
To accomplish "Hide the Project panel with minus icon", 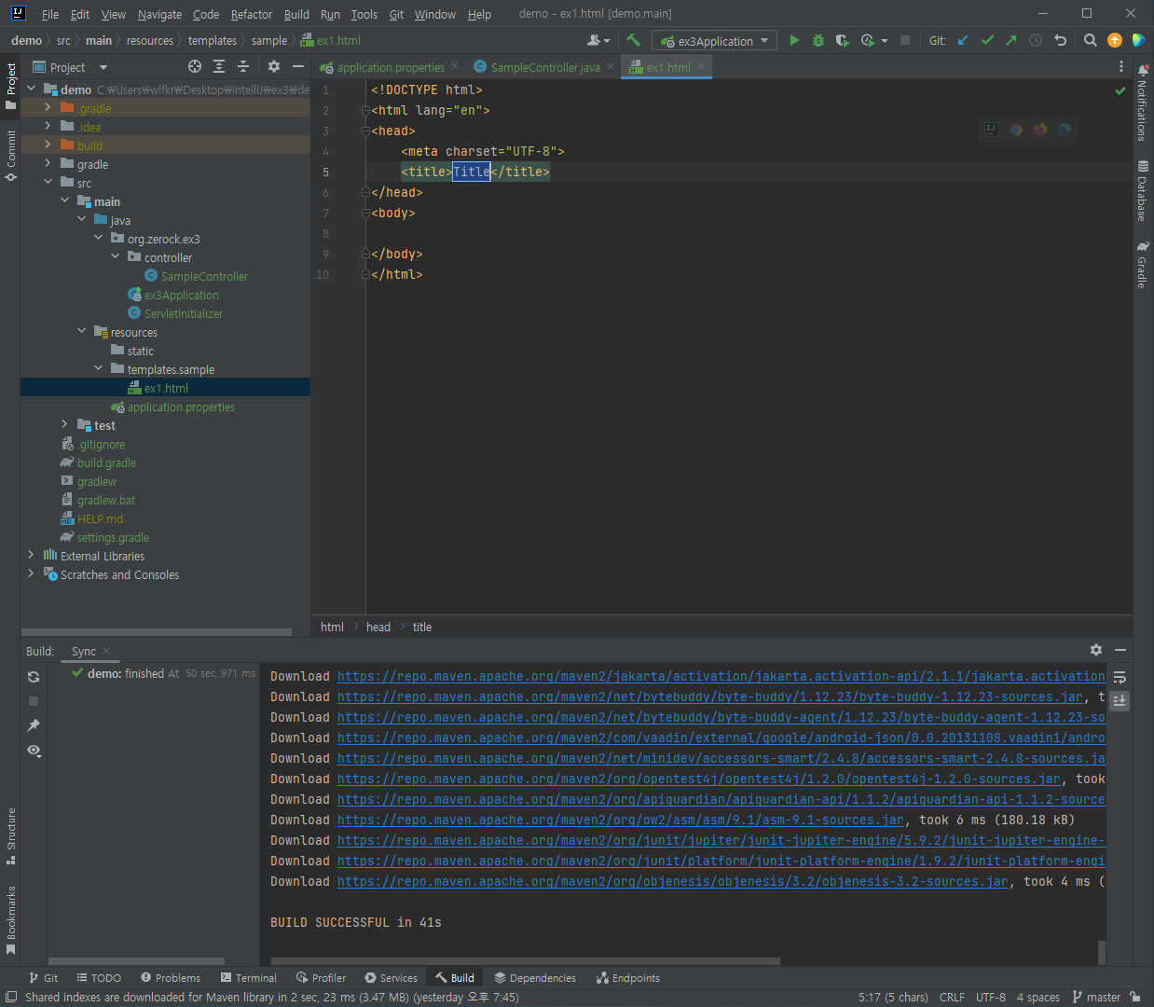I will point(298,66).
